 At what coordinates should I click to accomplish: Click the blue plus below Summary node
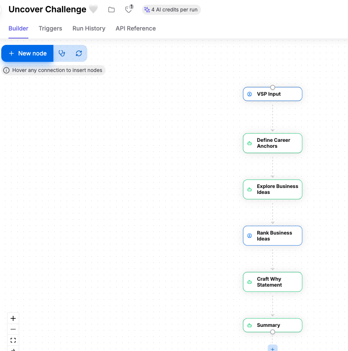point(273,348)
